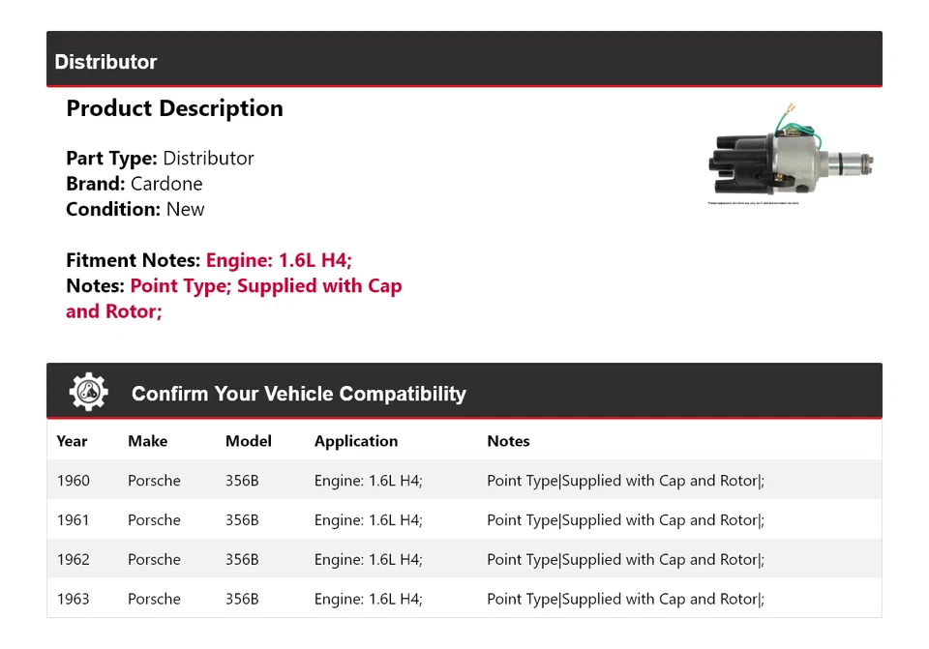Screen dimensions: 929x649
Task: Select the 1963 year cell
Action: [74, 599]
